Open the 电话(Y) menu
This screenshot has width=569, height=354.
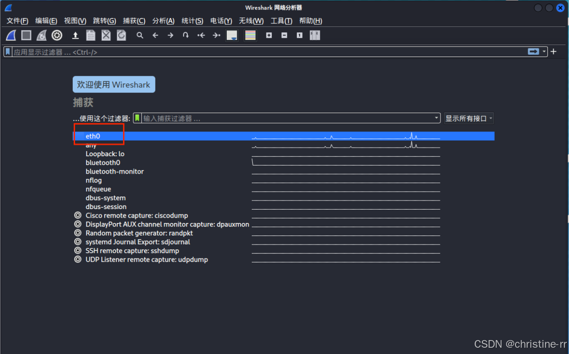[221, 21]
